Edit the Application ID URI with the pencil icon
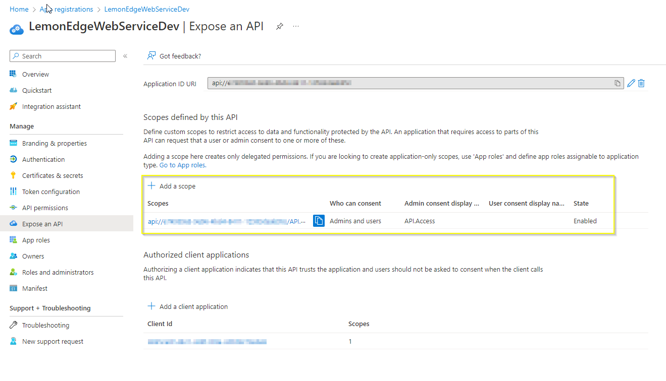666x381 pixels. [630, 83]
